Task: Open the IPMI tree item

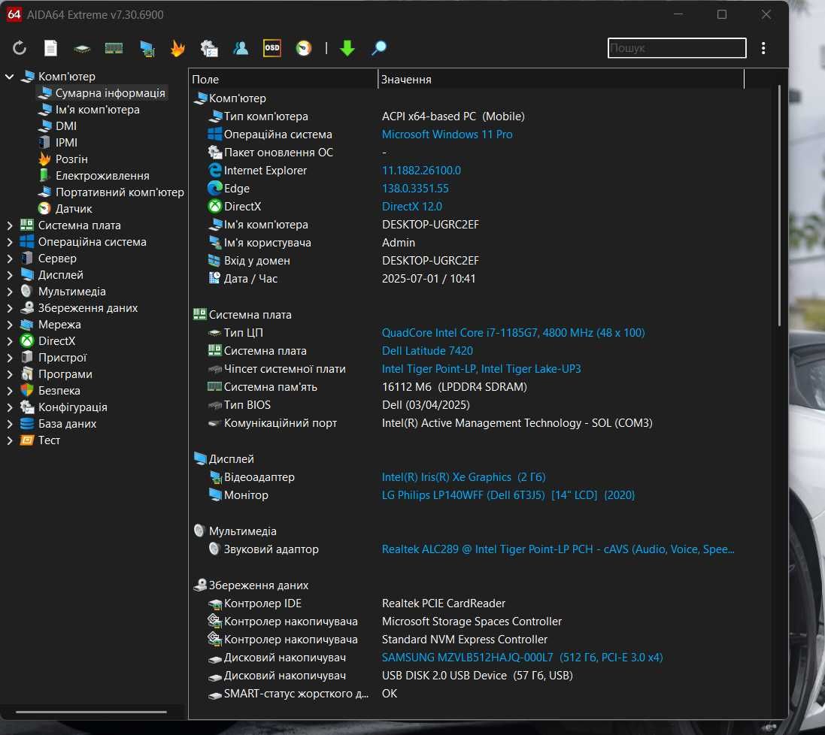Action: point(66,143)
